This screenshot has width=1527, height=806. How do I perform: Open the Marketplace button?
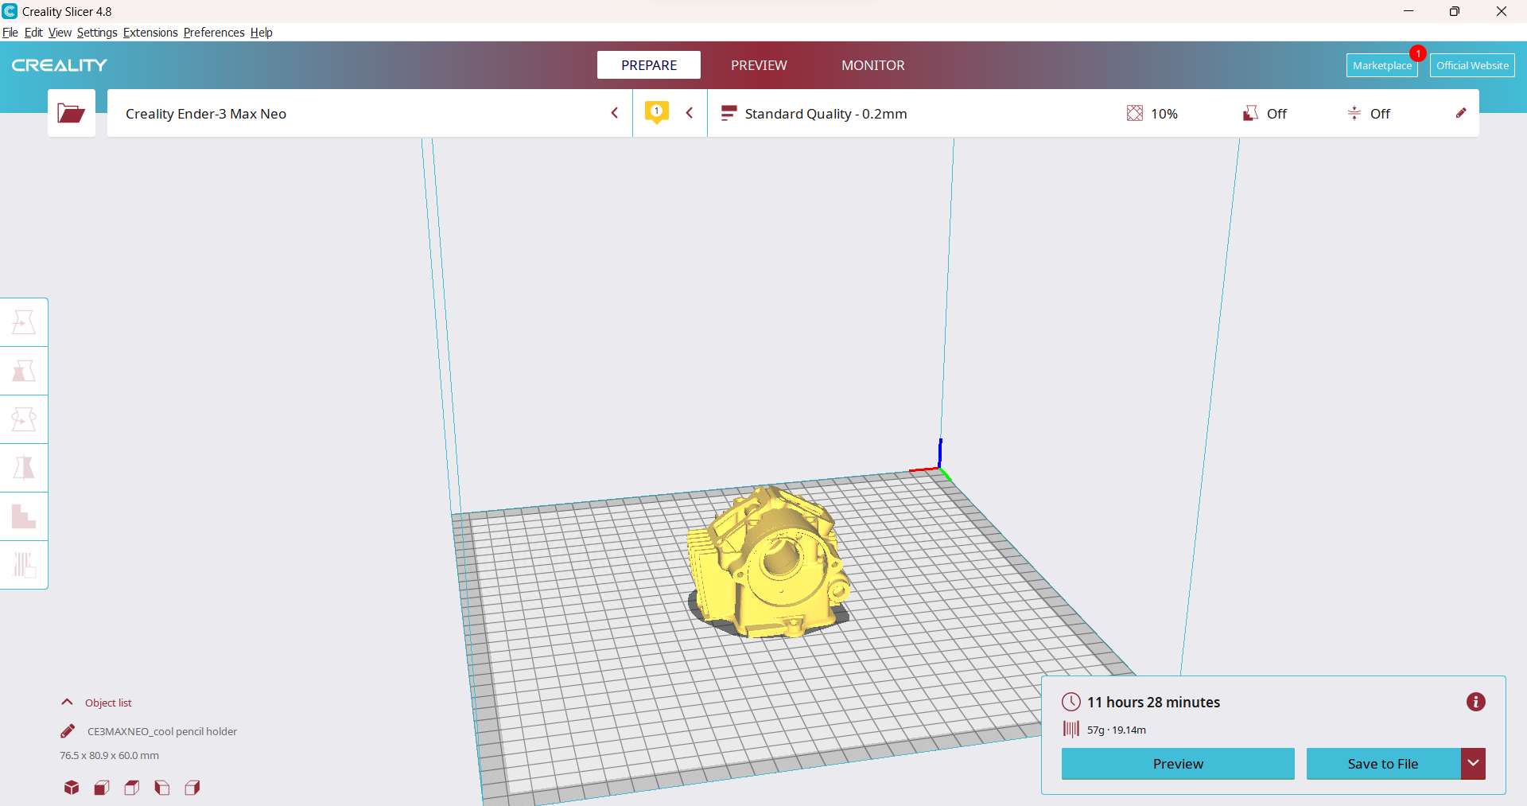coord(1381,65)
